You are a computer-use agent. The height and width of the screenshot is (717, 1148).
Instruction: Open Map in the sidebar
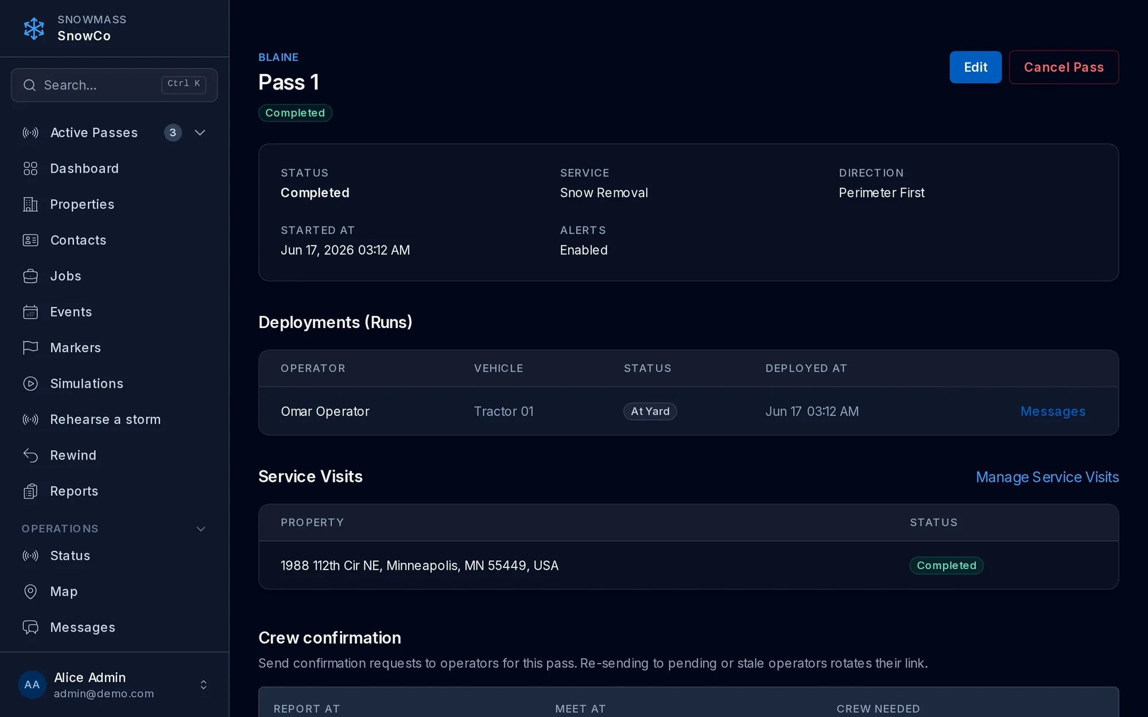click(x=114, y=591)
